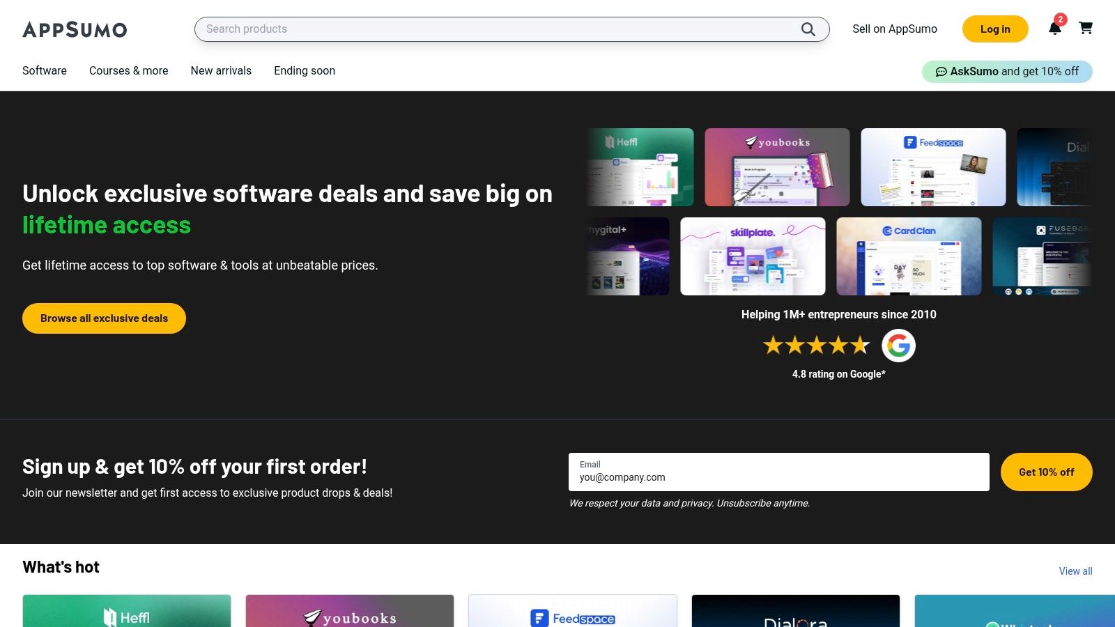Click the search magnifier icon

808,29
